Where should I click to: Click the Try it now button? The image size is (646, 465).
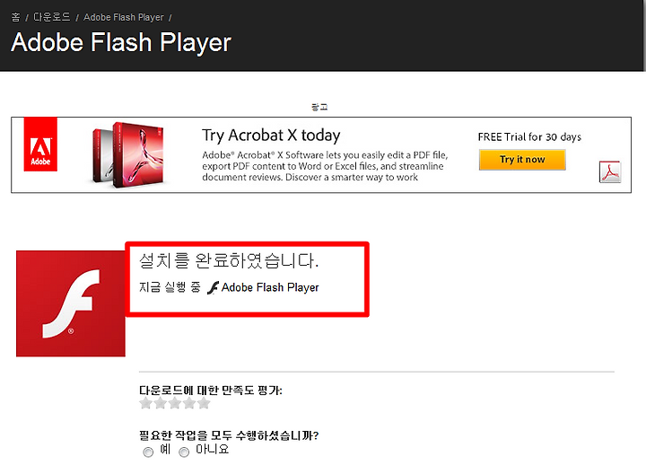(x=522, y=160)
